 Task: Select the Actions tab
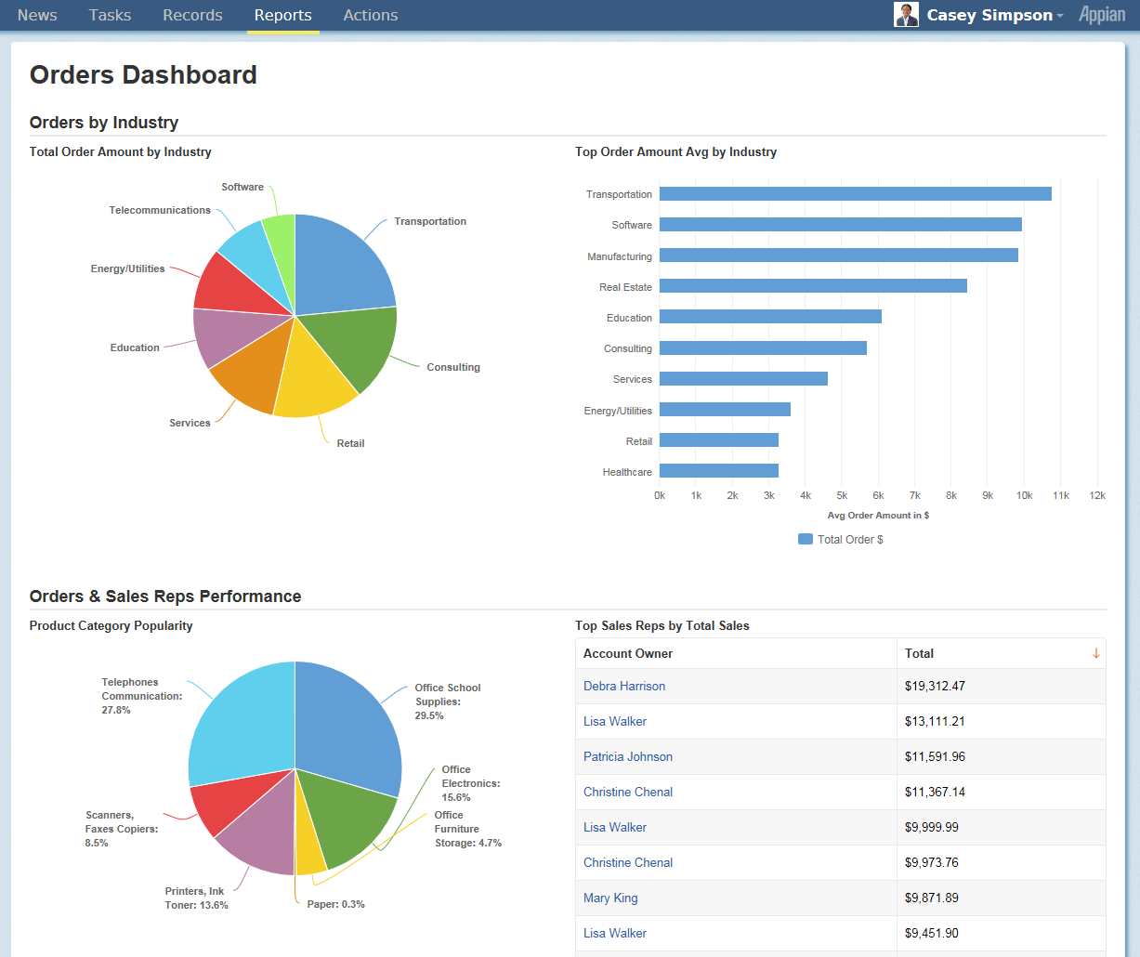click(370, 15)
